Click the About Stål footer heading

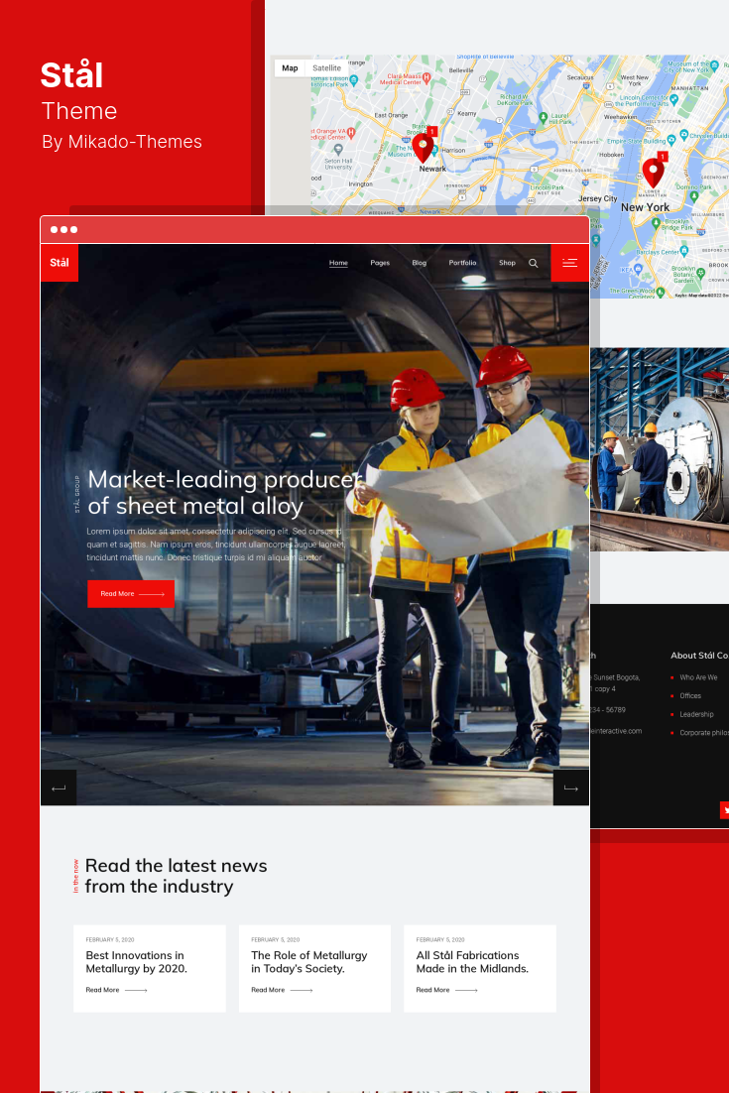pos(699,656)
